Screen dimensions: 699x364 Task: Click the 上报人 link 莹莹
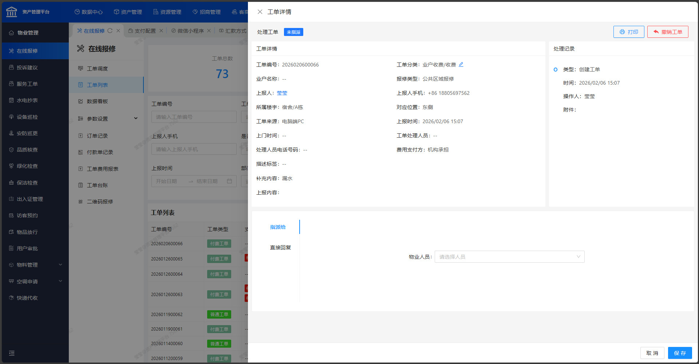pos(282,93)
